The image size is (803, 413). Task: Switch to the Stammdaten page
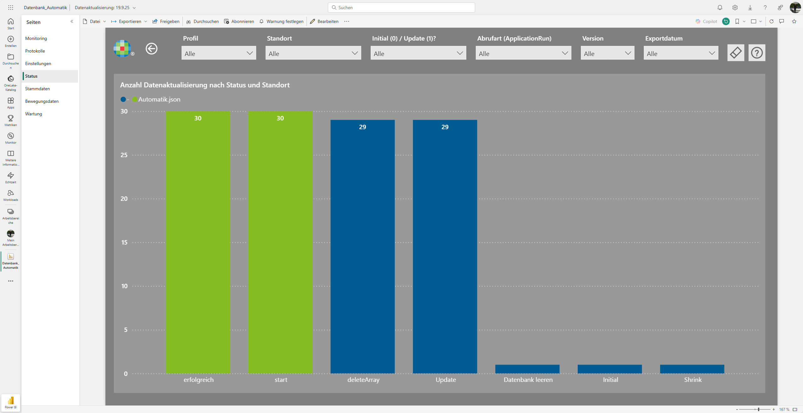tap(50, 89)
